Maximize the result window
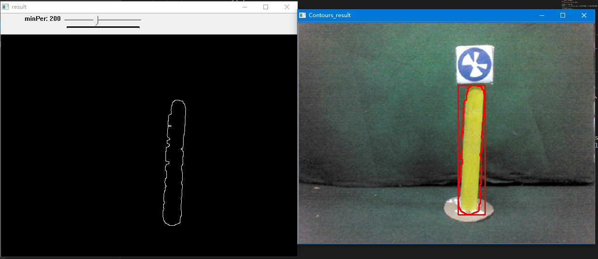 [x=266, y=7]
